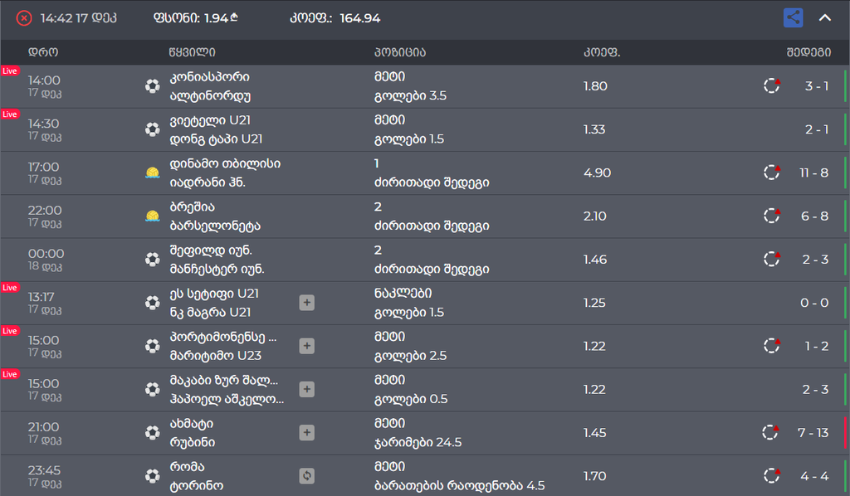Click score-change icon beside 6 - 8
This screenshot has height=496, width=850.
(x=772, y=216)
